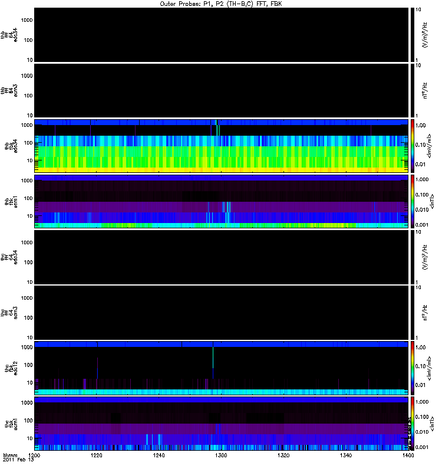Click the thc fbk scm1 bottom spectrogram panel
This screenshot has height=472, width=442.
pyautogui.click(x=222, y=424)
